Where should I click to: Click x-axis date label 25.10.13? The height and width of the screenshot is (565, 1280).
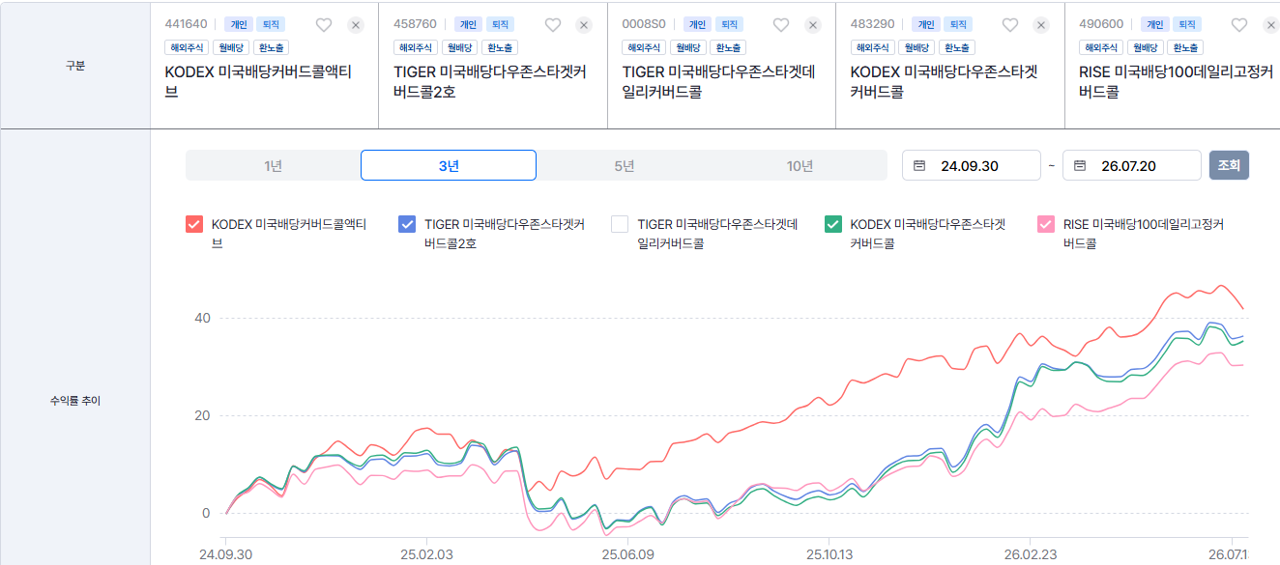tap(829, 554)
